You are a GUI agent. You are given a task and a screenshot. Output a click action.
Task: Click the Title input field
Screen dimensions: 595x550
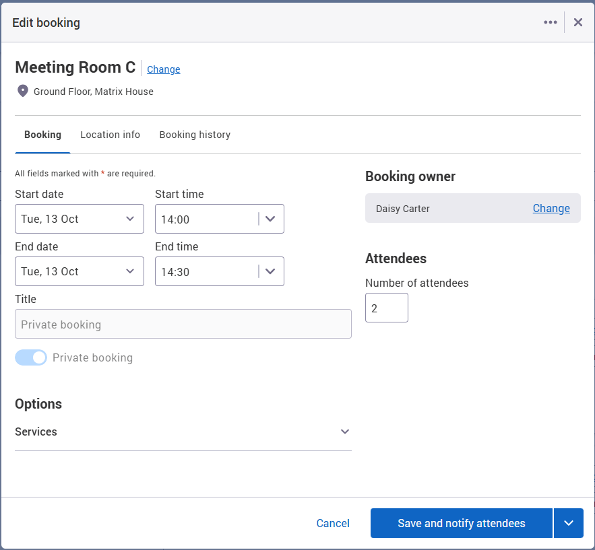[x=183, y=324]
